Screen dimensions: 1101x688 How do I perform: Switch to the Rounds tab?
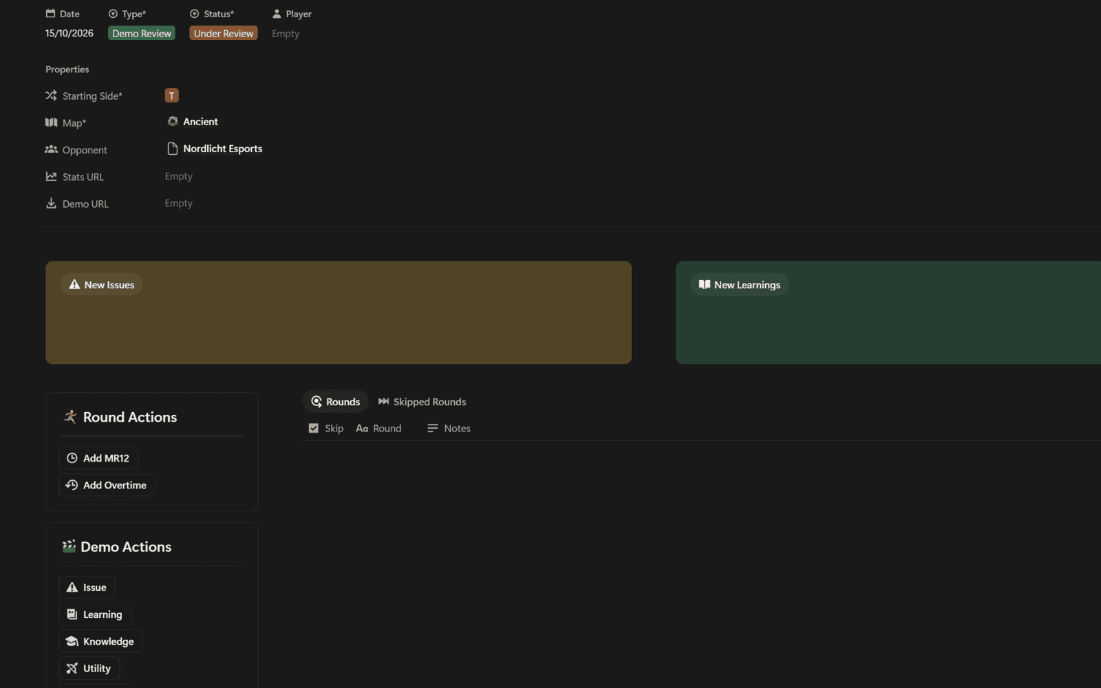[335, 402]
